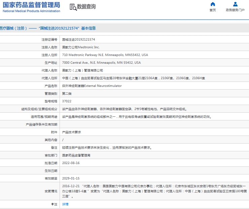
Task: Click the 注册证编号 row label
Action: pos(49,40)
